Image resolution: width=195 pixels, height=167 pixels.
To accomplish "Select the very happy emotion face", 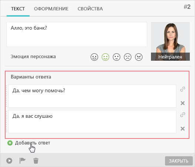I will click(x=94, y=57).
